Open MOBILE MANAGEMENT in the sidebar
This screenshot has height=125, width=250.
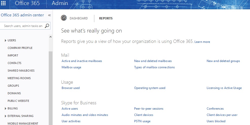23,123
